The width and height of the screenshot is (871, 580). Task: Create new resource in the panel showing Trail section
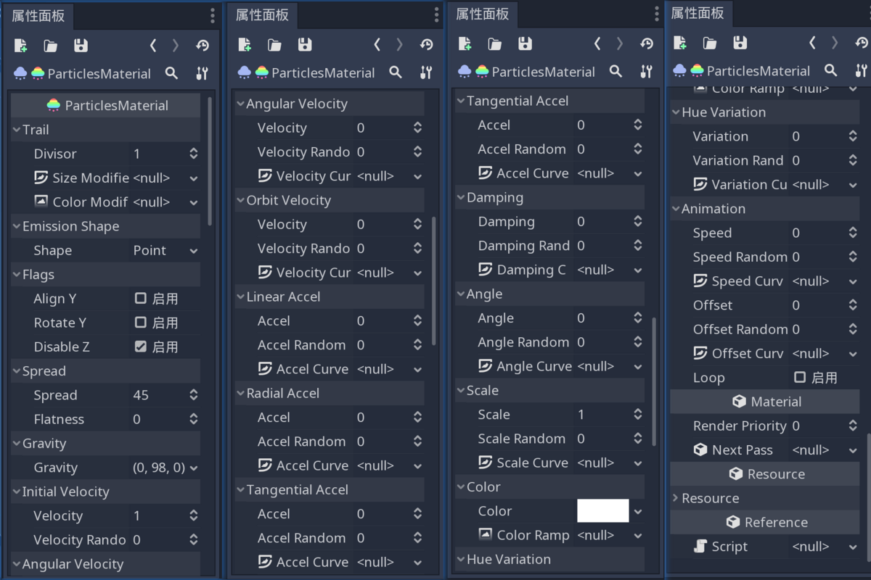[20, 46]
